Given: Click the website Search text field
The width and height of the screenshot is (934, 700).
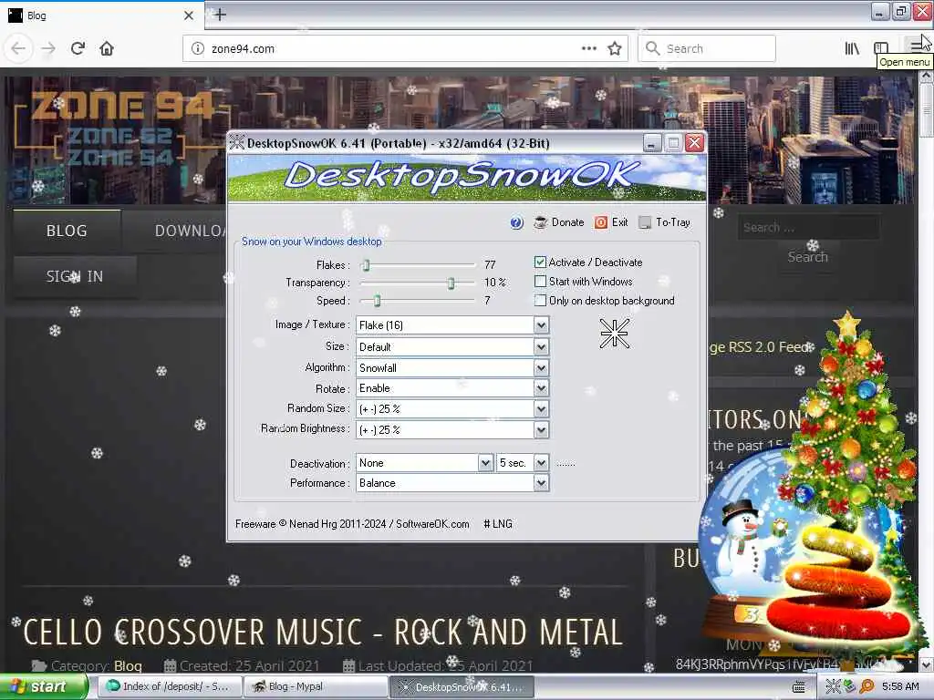Looking at the screenshot, I should click(x=808, y=227).
